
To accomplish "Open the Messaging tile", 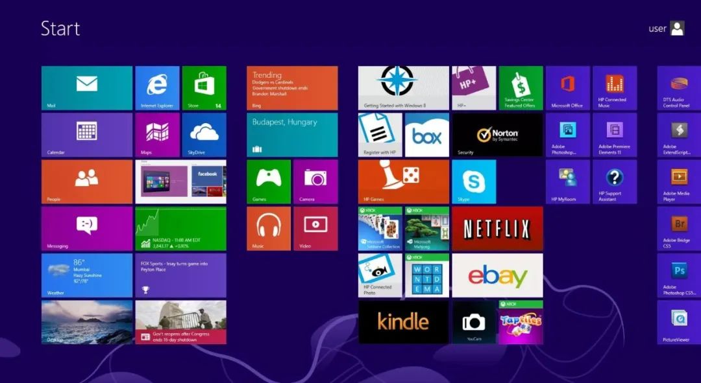I will pyautogui.click(x=87, y=229).
